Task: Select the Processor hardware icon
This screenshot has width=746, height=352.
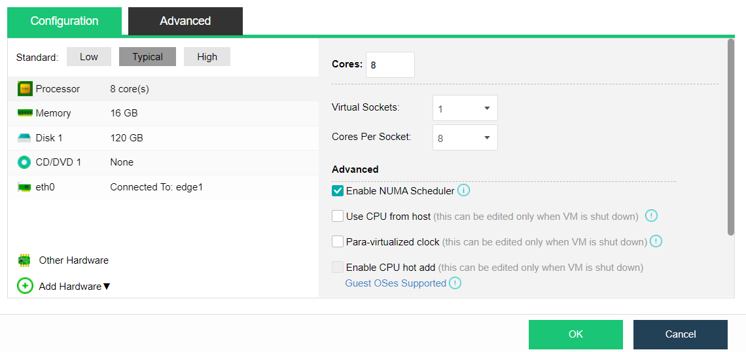Action: 25,89
